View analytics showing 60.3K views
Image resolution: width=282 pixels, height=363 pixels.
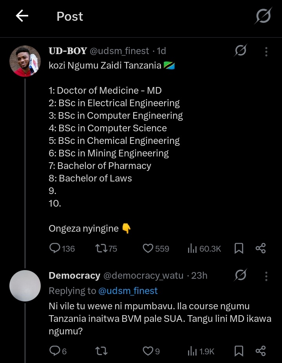[204, 249]
